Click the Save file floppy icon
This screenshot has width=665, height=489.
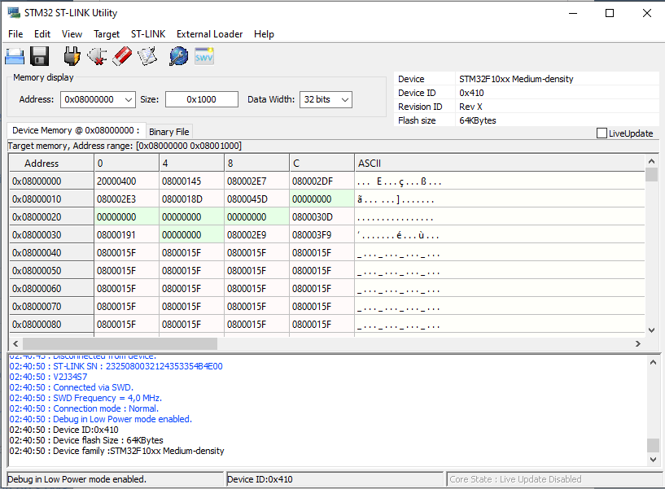pos(40,56)
